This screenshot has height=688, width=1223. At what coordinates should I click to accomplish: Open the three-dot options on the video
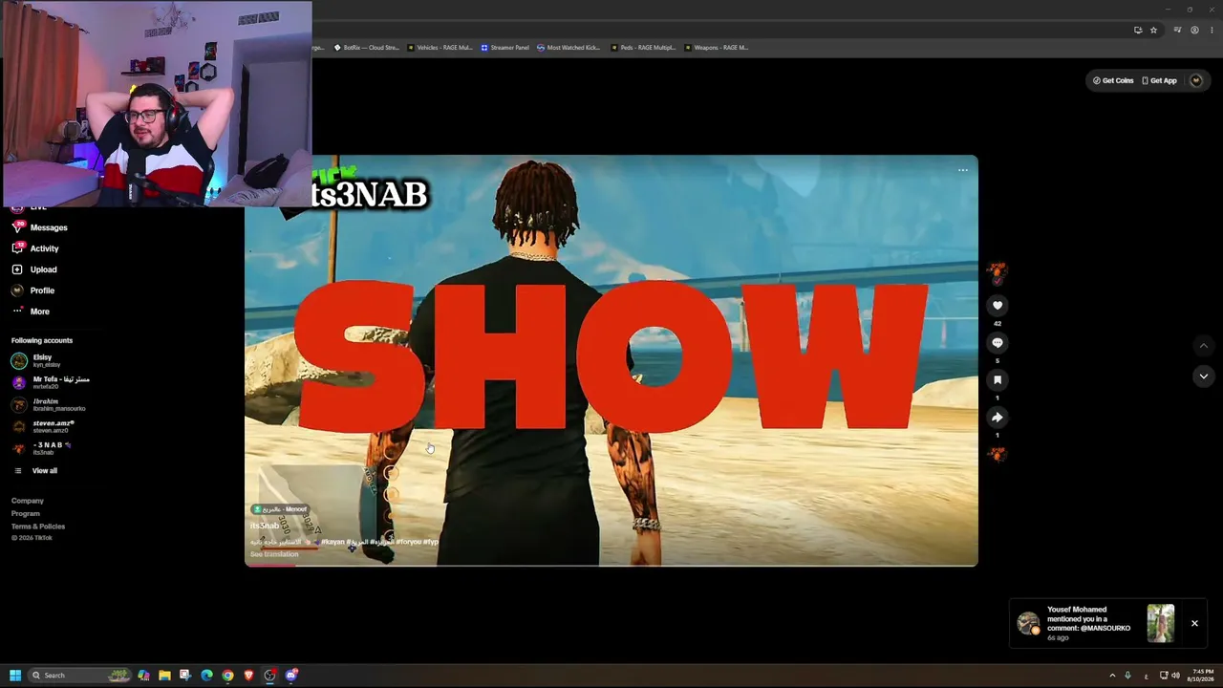(962, 170)
